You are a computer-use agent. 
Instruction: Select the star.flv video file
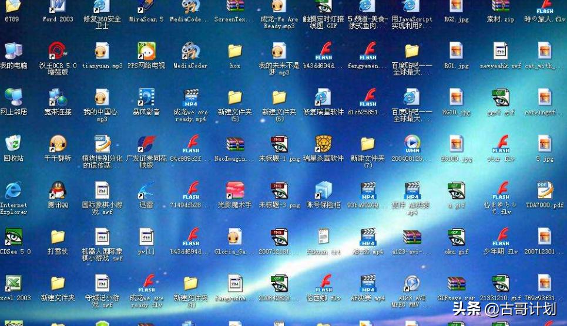pos(501,144)
